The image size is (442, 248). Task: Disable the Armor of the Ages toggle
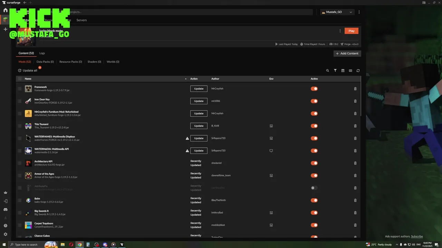click(x=314, y=176)
